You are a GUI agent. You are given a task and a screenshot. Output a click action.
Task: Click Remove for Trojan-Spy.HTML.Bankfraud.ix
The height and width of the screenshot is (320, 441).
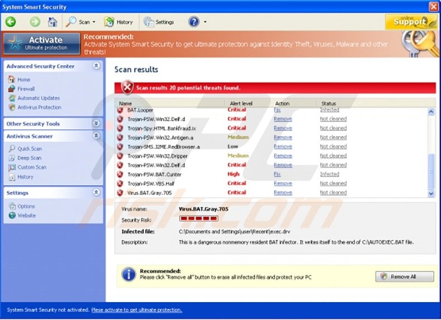coord(283,128)
